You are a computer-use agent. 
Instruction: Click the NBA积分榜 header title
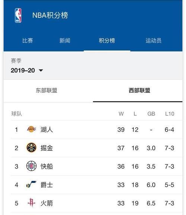[50, 15]
